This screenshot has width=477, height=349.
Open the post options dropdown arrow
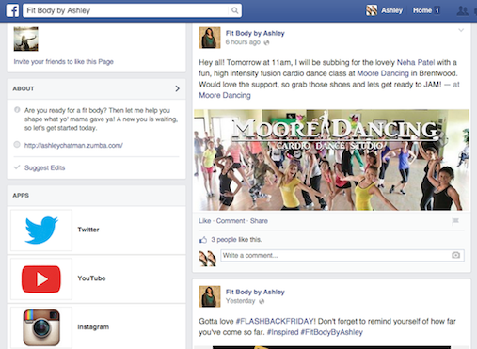[x=461, y=30]
